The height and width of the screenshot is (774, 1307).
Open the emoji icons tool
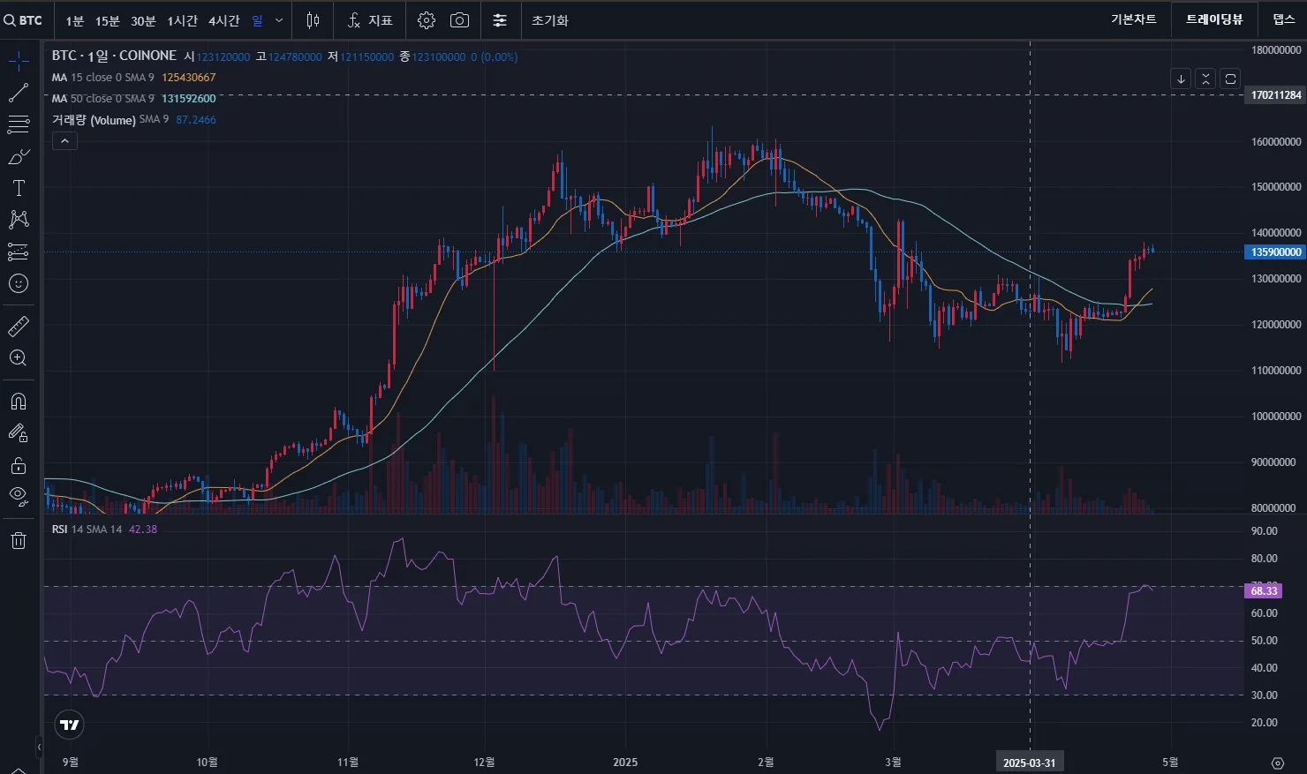pyautogui.click(x=19, y=283)
